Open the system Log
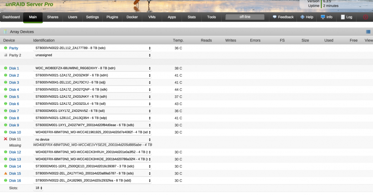 tap(347, 17)
